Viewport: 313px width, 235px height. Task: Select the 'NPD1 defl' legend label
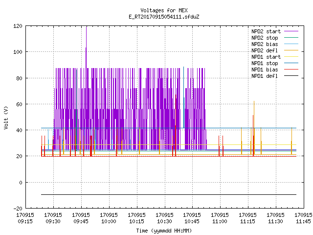click(x=265, y=76)
